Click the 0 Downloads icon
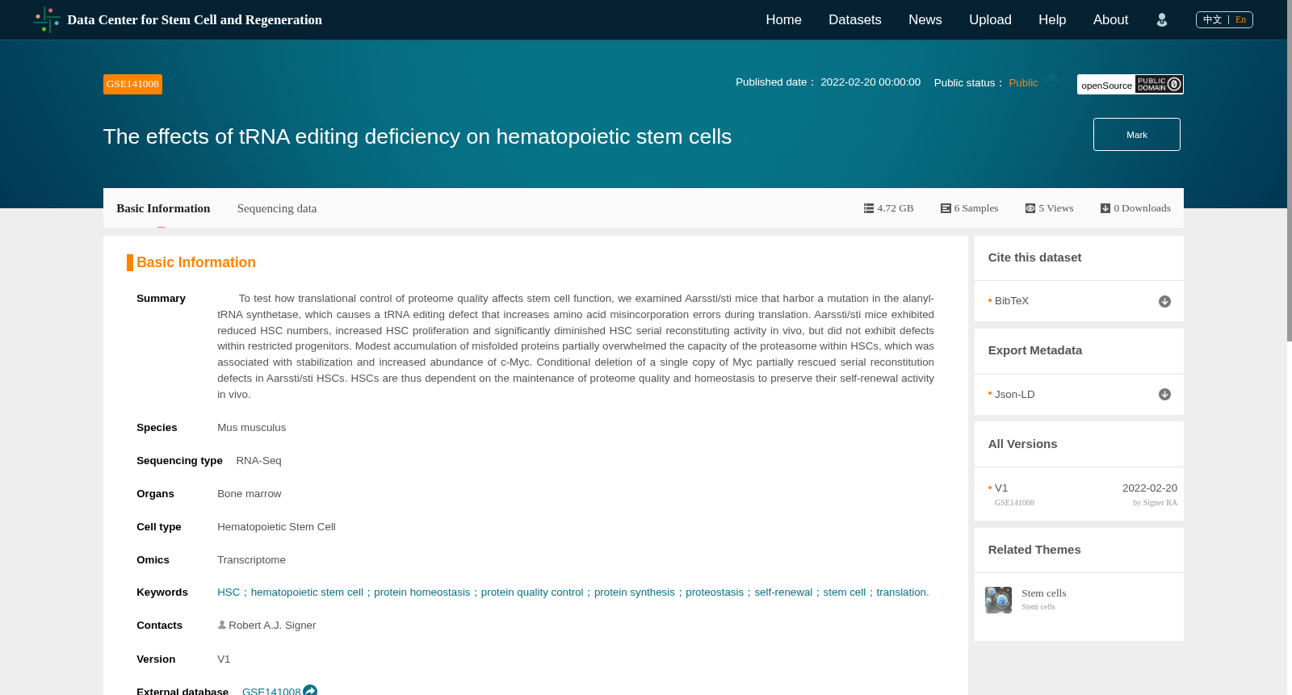 pyautogui.click(x=1105, y=208)
